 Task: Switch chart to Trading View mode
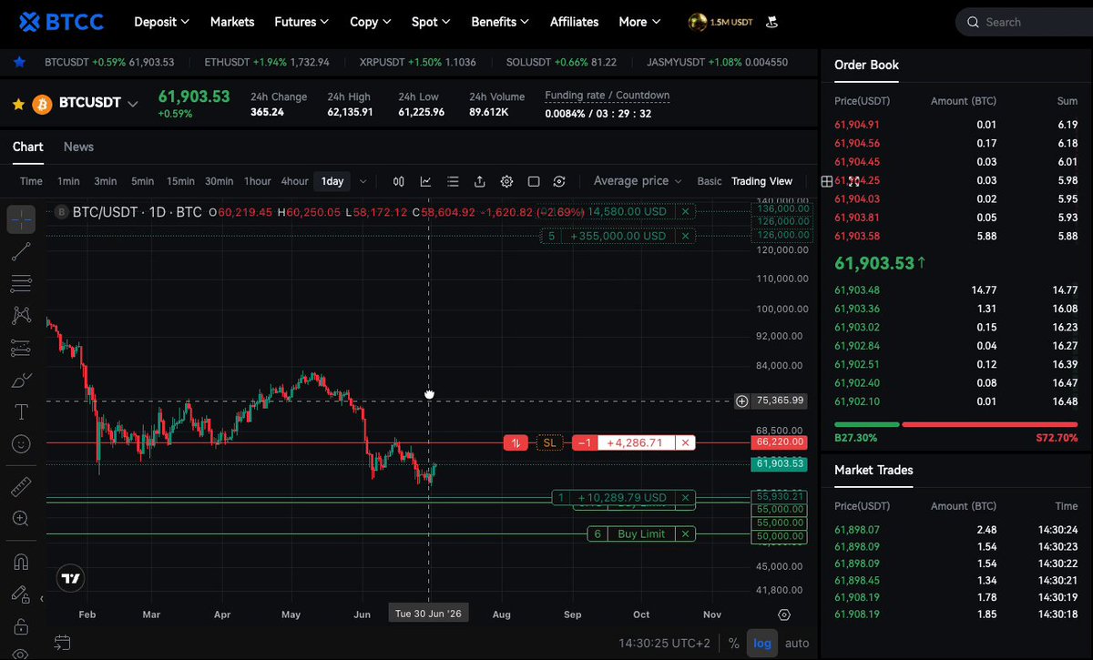(761, 181)
